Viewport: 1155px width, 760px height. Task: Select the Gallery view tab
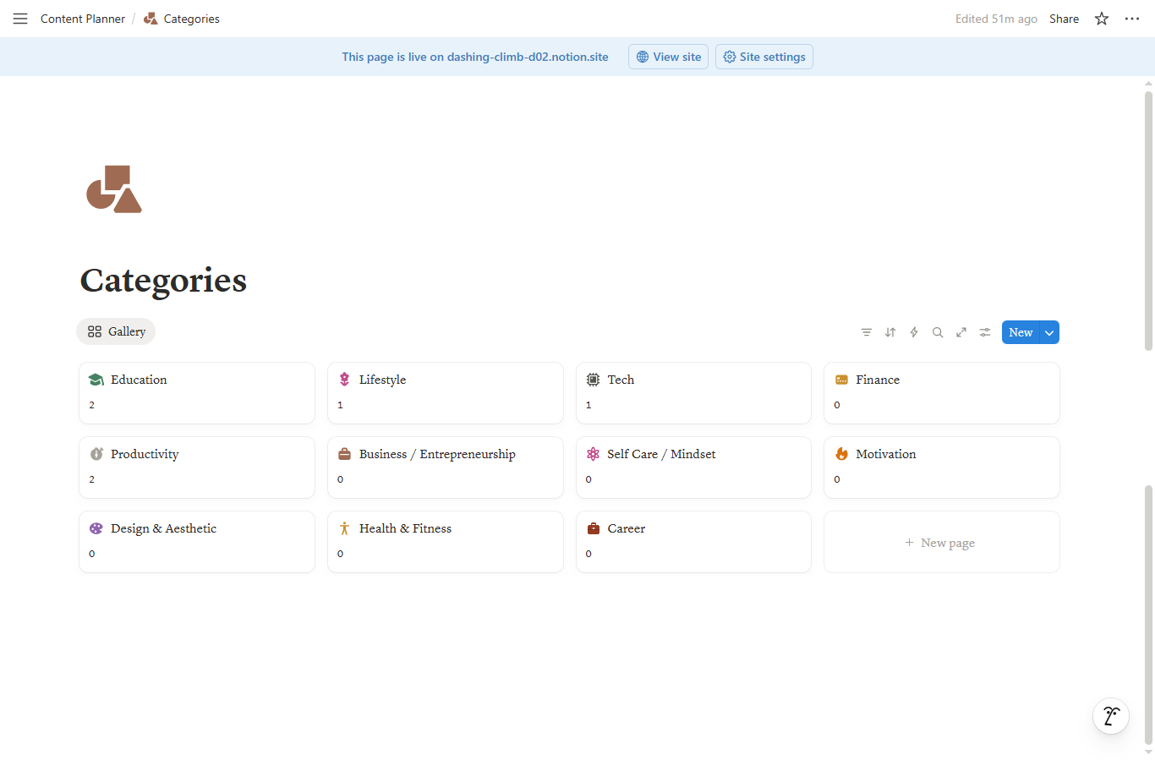click(x=117, y=331)
